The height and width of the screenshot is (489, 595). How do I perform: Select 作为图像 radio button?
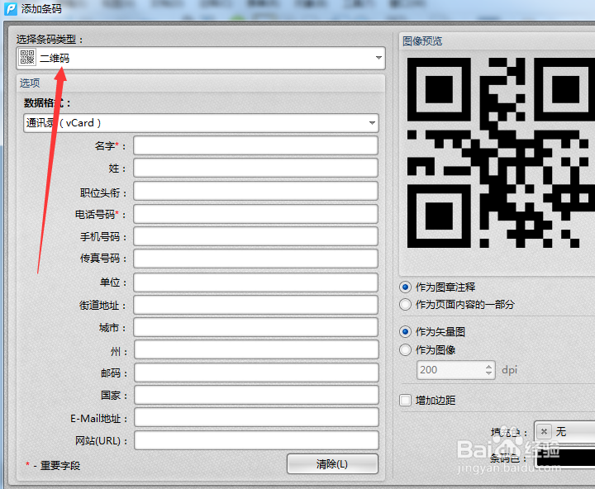pos(405,349)
